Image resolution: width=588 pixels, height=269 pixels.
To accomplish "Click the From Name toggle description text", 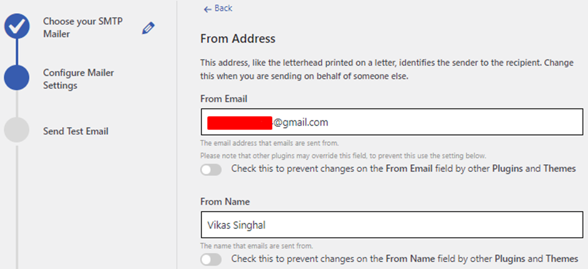I will [405, 258].
